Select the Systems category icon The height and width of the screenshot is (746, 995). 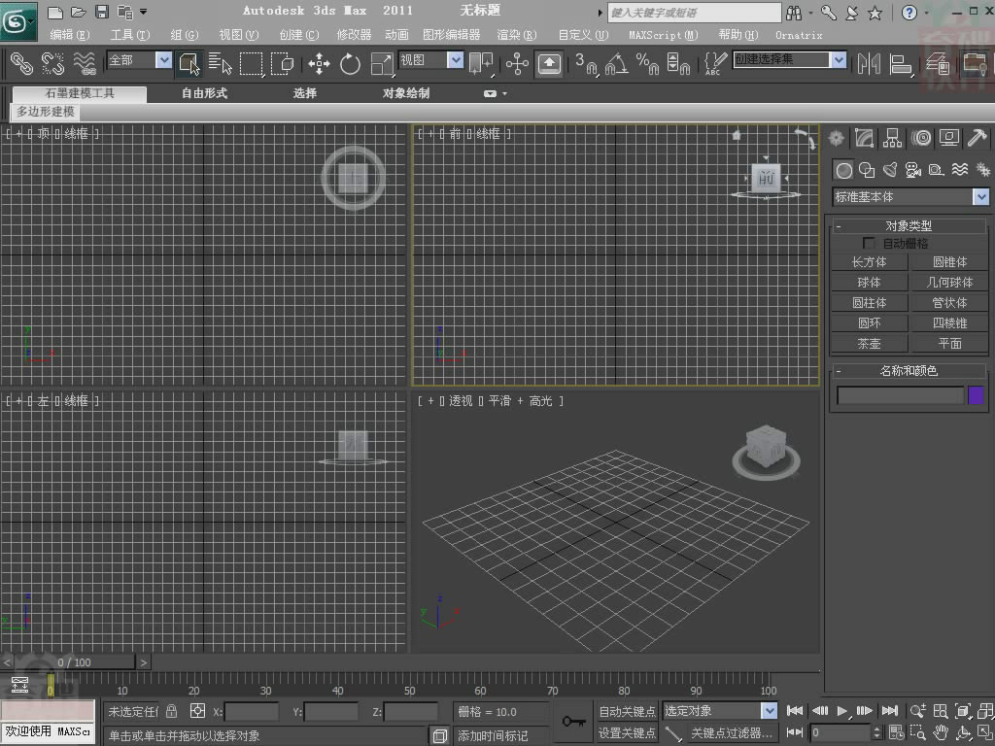(x=983, y=169)
